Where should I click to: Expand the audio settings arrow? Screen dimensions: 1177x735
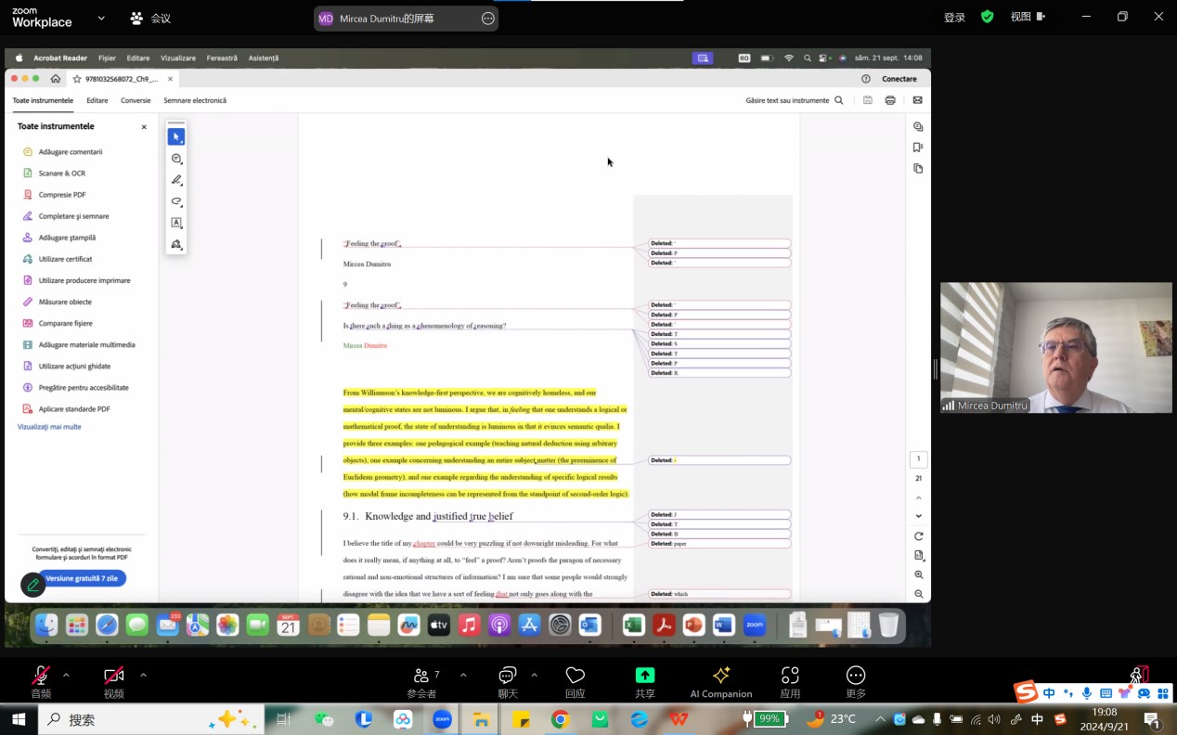coord(66,675)
